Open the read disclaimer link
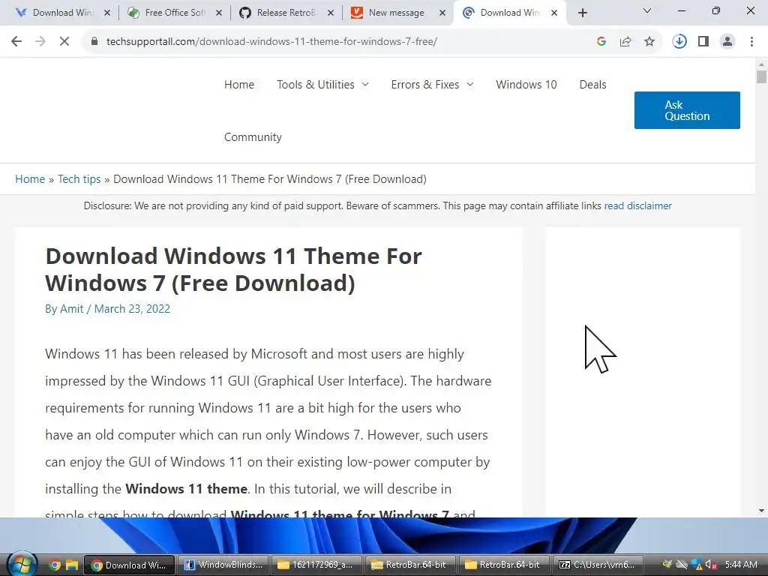The image size is (768, 576). pyautogui.click(x=637, y=205)
